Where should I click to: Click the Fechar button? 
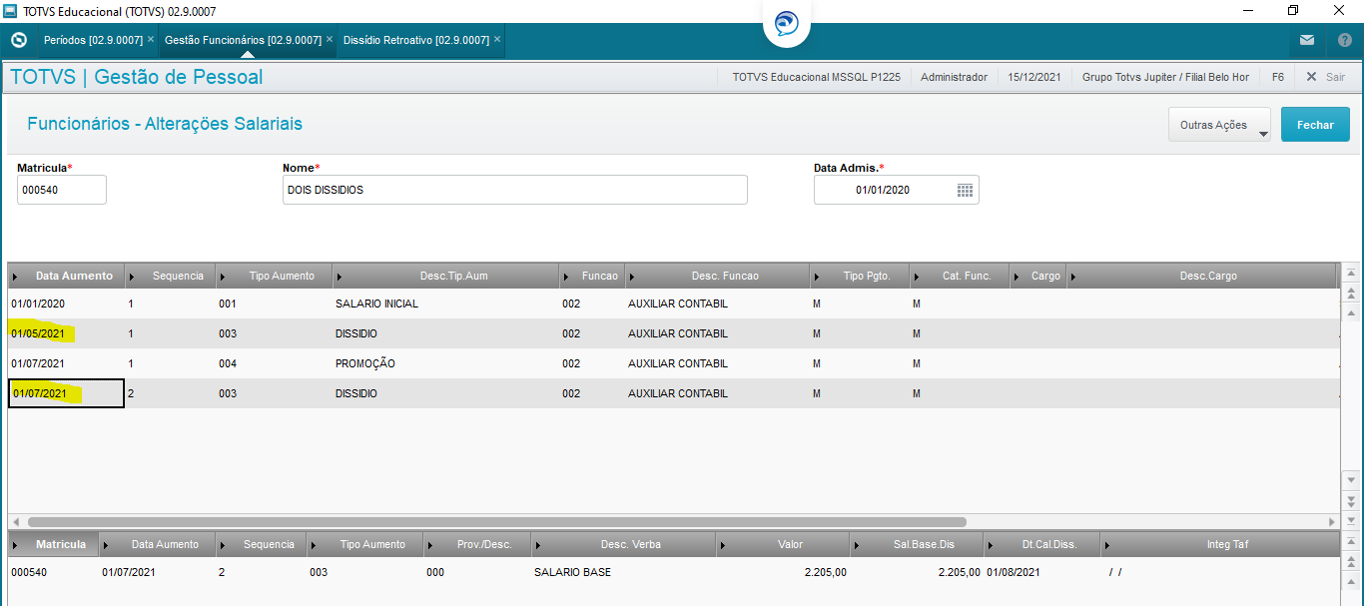pos(1315,125)
